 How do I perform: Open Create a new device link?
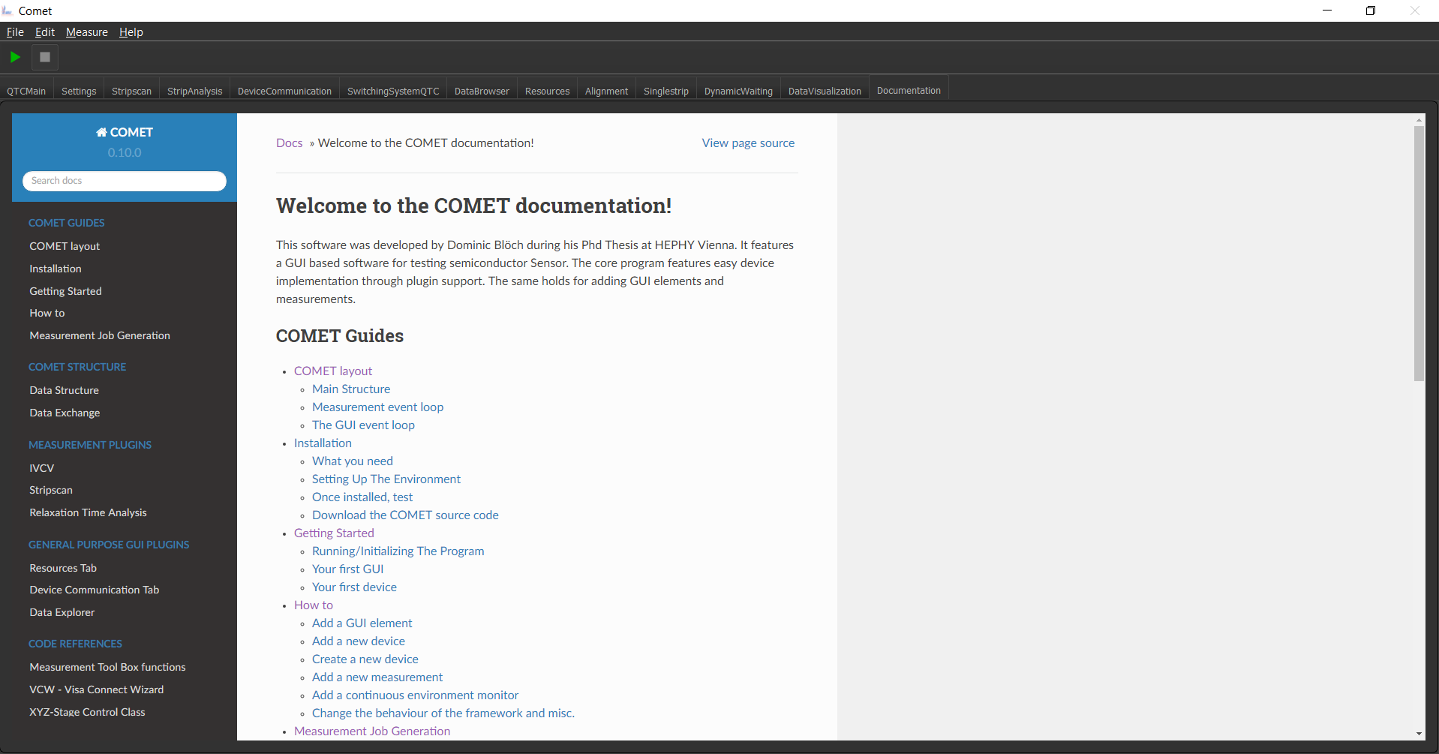pos(365,659)
